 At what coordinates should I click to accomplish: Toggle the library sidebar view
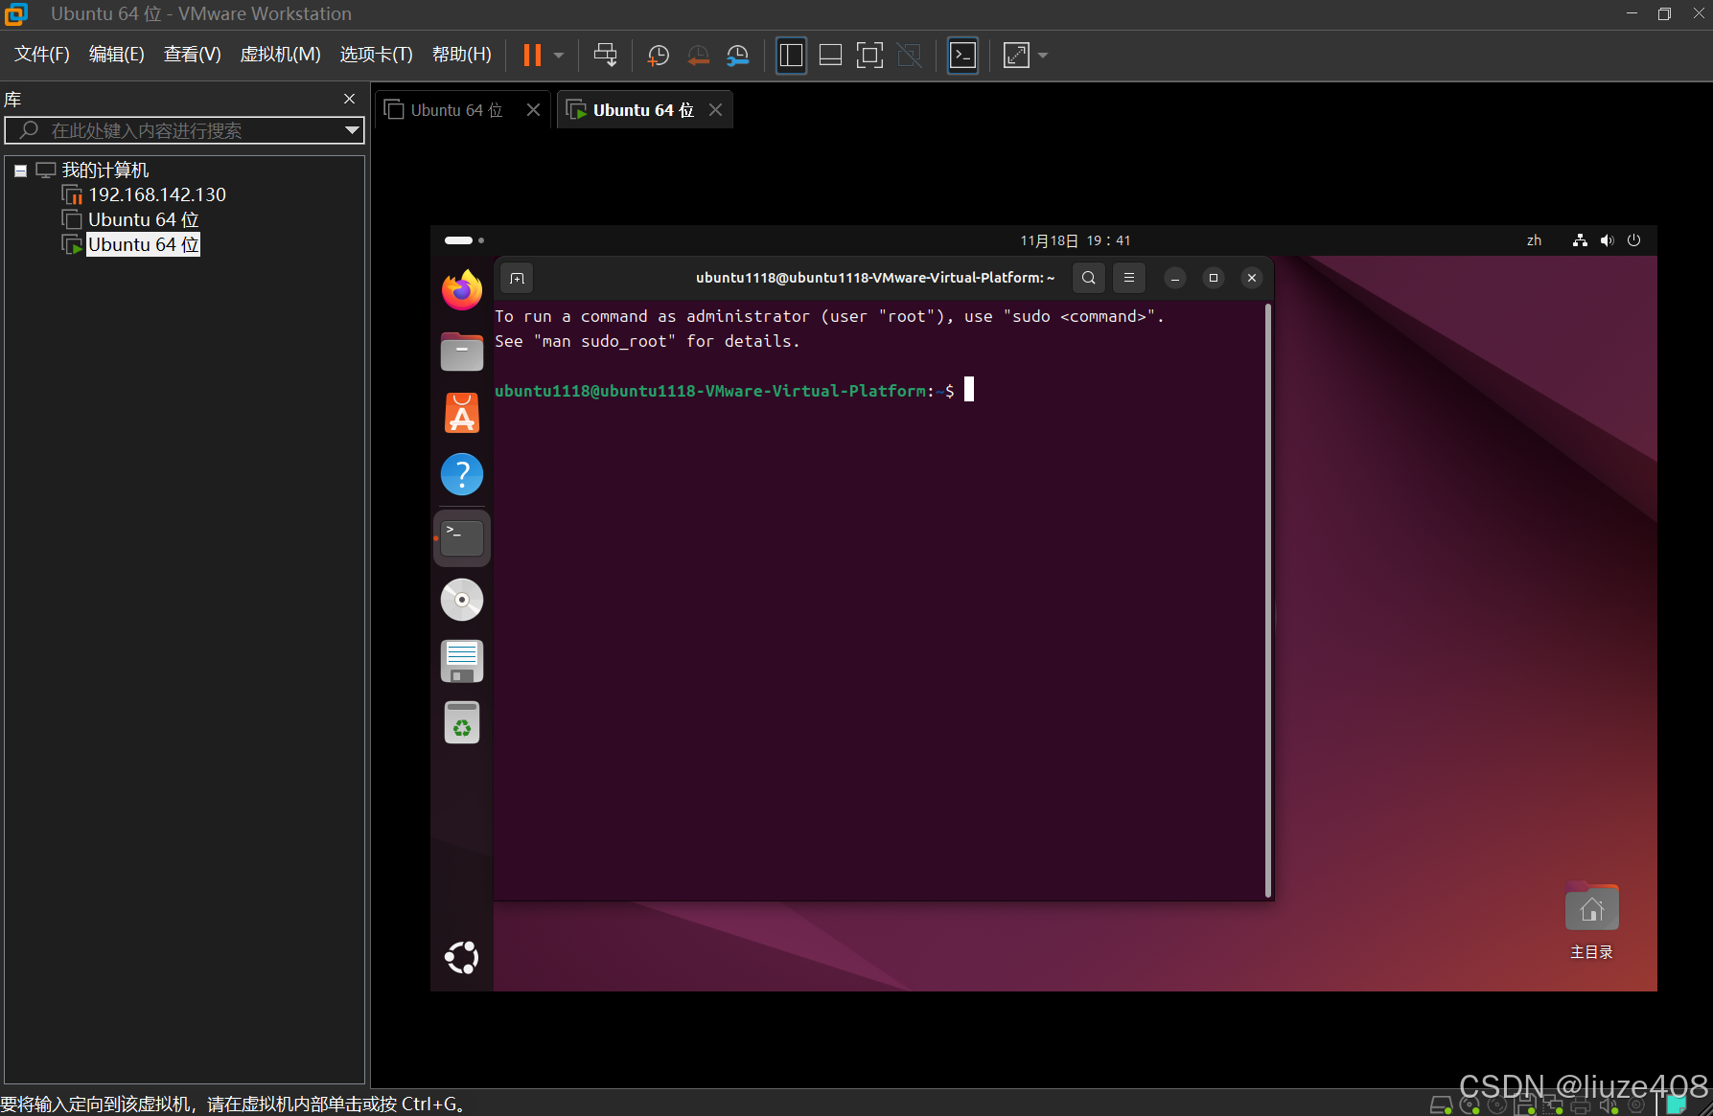(x=791, y=55)
